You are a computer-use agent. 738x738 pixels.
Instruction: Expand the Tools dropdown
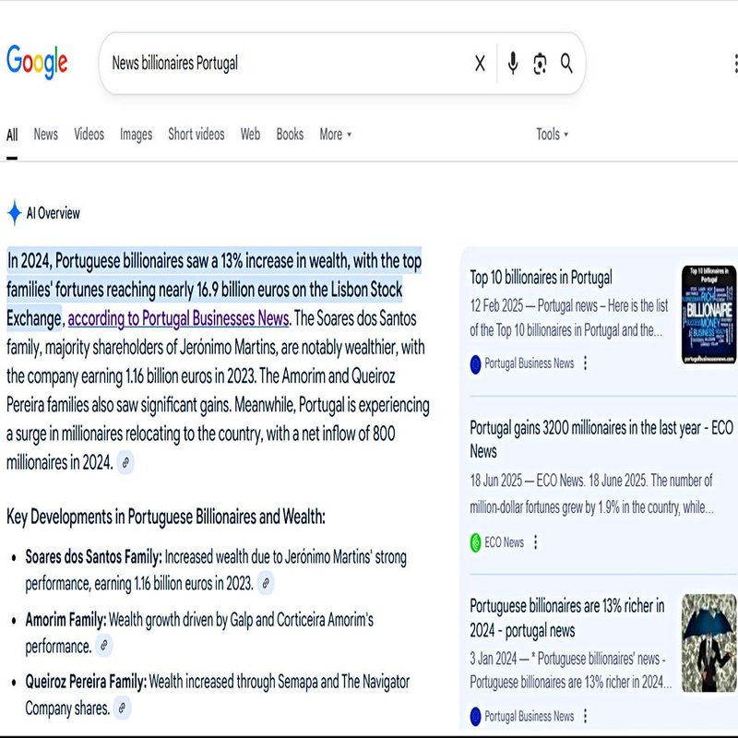coord(552,134)
